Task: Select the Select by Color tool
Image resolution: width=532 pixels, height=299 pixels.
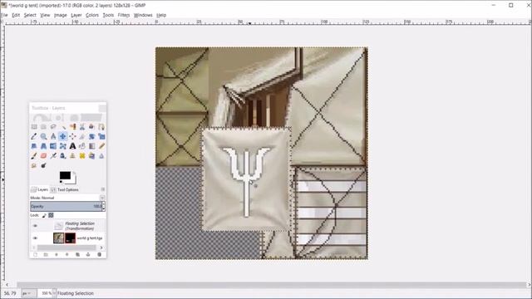Action: point(72,127)
